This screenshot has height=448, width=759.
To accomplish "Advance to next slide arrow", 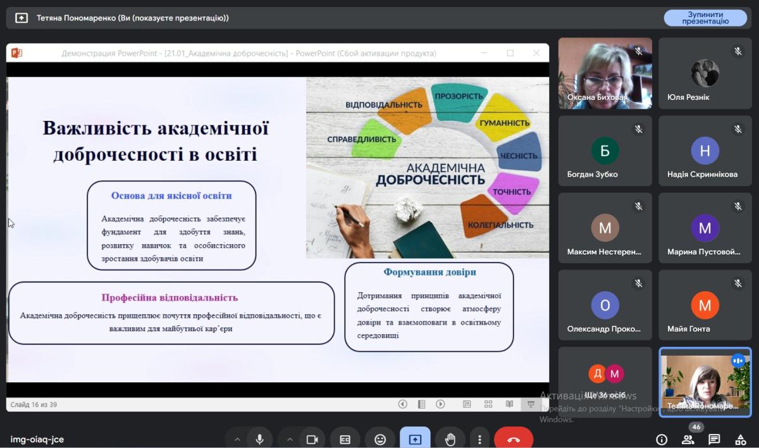I will (x=440, y=404).
